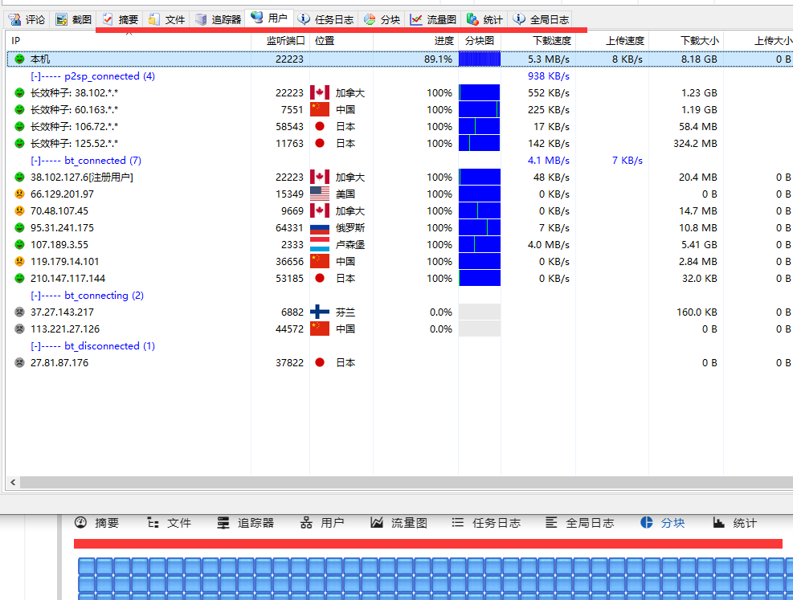
Task: Click the horizontal scrollbar under peer list
Action: (x=402, y=483)
